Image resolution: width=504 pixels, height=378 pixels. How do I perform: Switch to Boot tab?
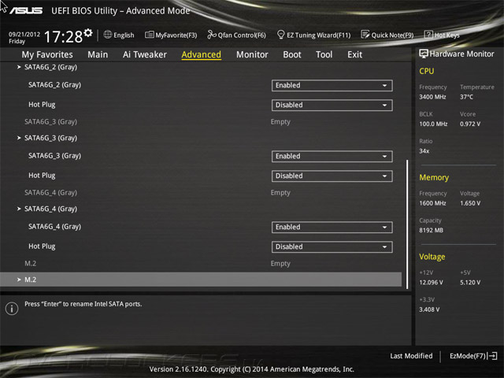click(x=292, y=54)
